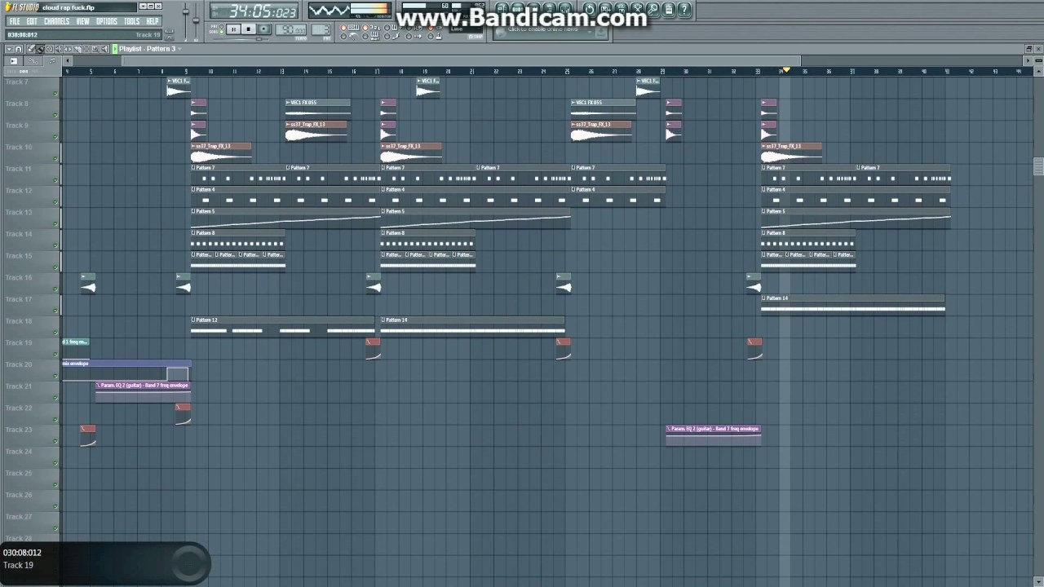Mute Track 19 with its green dot
The image size is (1044, 587).
(x=55, y=355)
